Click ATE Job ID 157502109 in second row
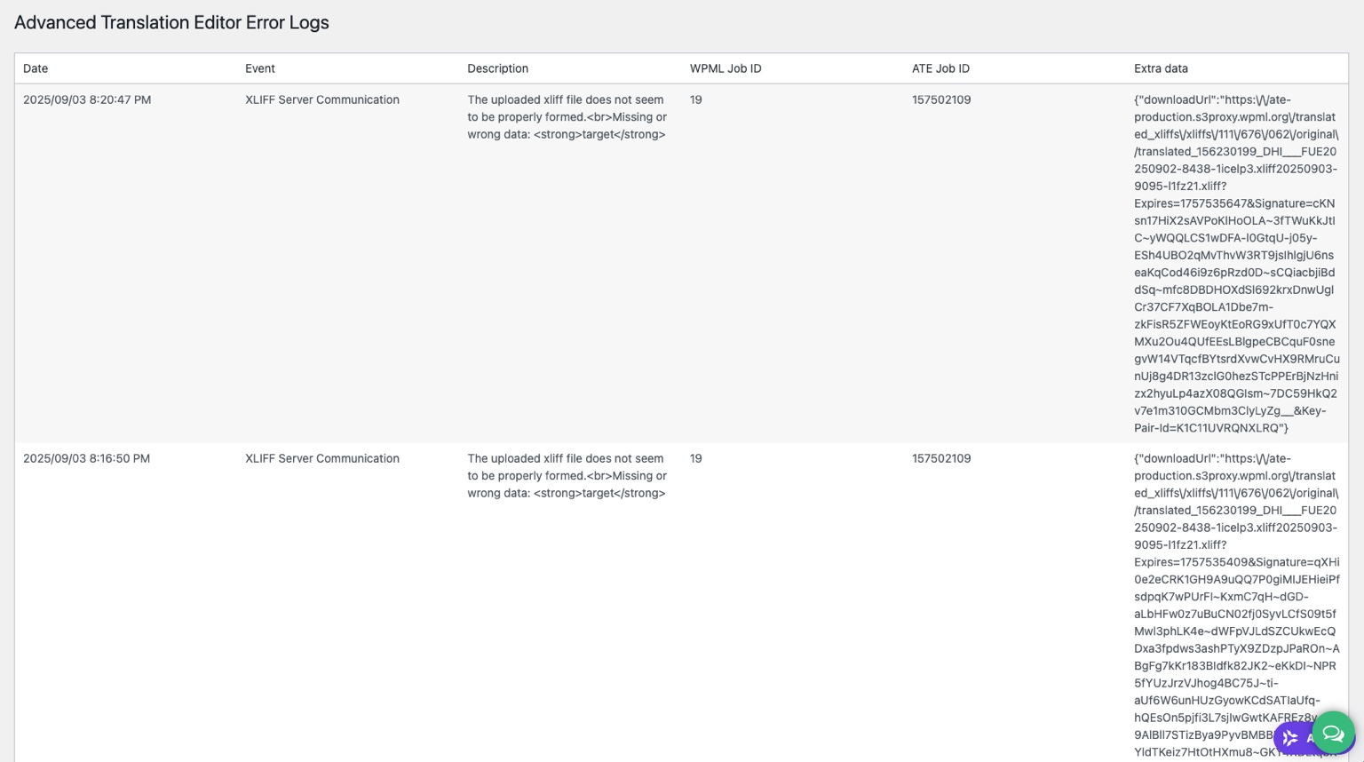 [941, 458]
